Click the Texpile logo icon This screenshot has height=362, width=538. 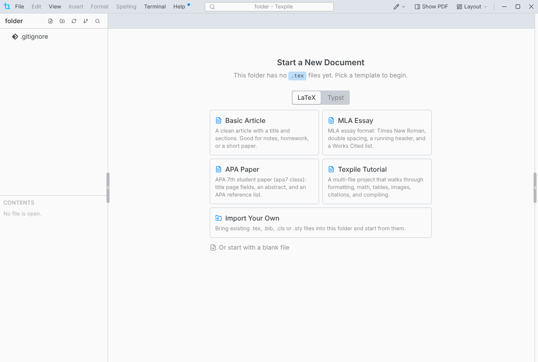point(6,6)
